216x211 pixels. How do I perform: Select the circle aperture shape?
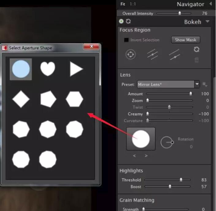pos(21,69)
